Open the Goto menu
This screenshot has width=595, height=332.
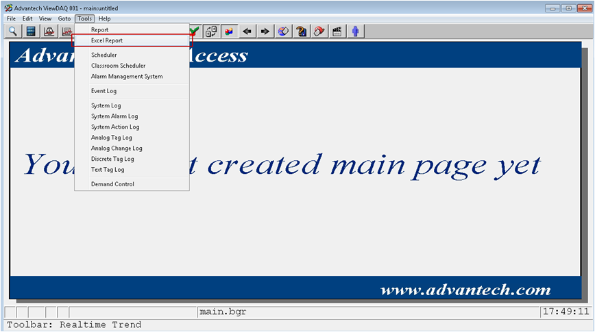pos(64,18)
